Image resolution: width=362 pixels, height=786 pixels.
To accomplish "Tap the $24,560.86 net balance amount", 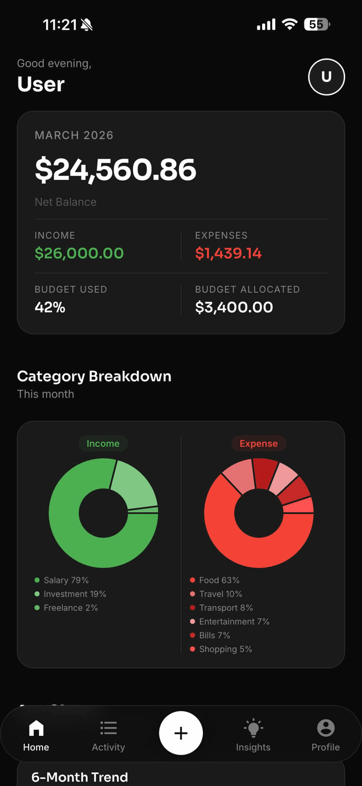I will [116, 169].
